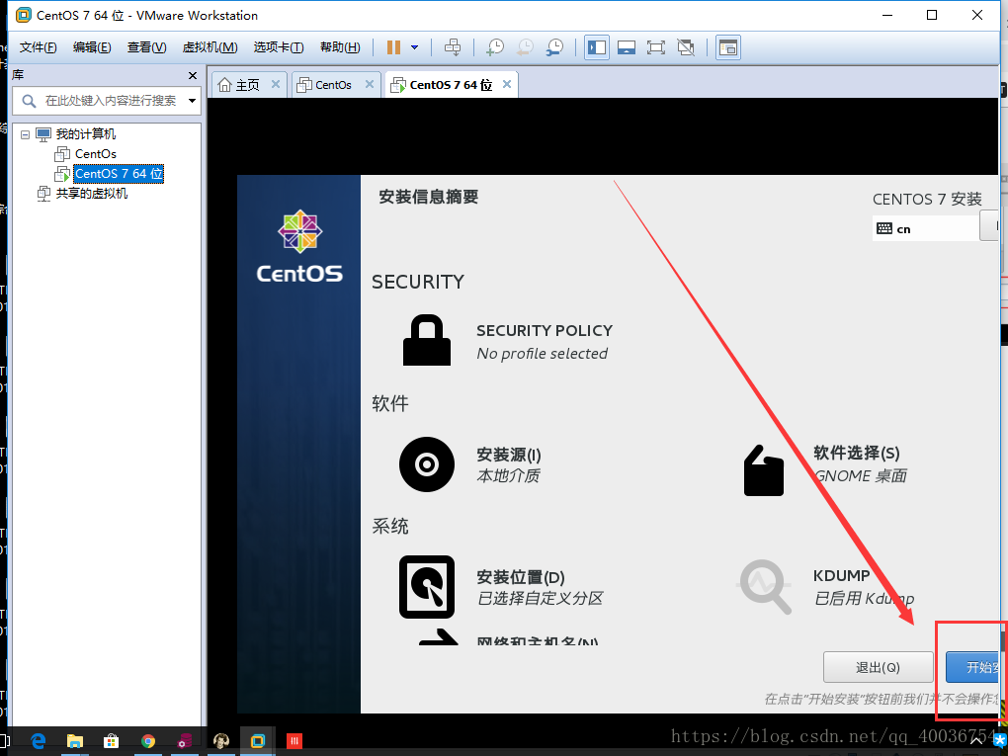1008x756 pixels.
Task: Click the '本地介质' status text
Action: coord(508,475)
